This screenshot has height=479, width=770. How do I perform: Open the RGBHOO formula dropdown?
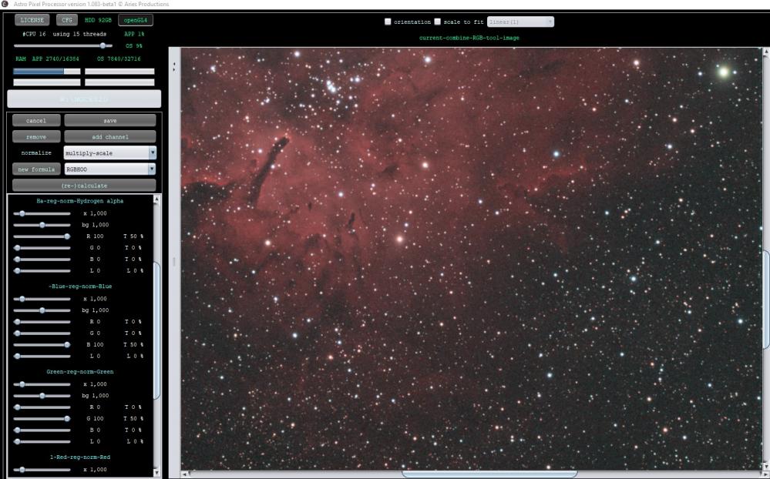[x=110, y=169]
